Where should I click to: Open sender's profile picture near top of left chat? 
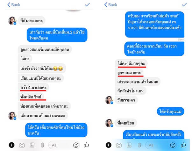tap(12, 21)
